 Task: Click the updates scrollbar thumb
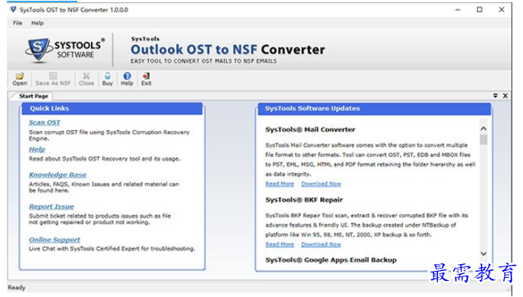[x=484, y=139]
